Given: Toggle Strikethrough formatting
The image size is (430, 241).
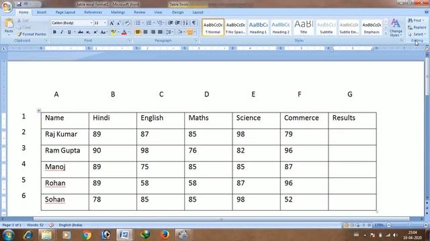Looking at the screenshot, I should tap(81, 32).
